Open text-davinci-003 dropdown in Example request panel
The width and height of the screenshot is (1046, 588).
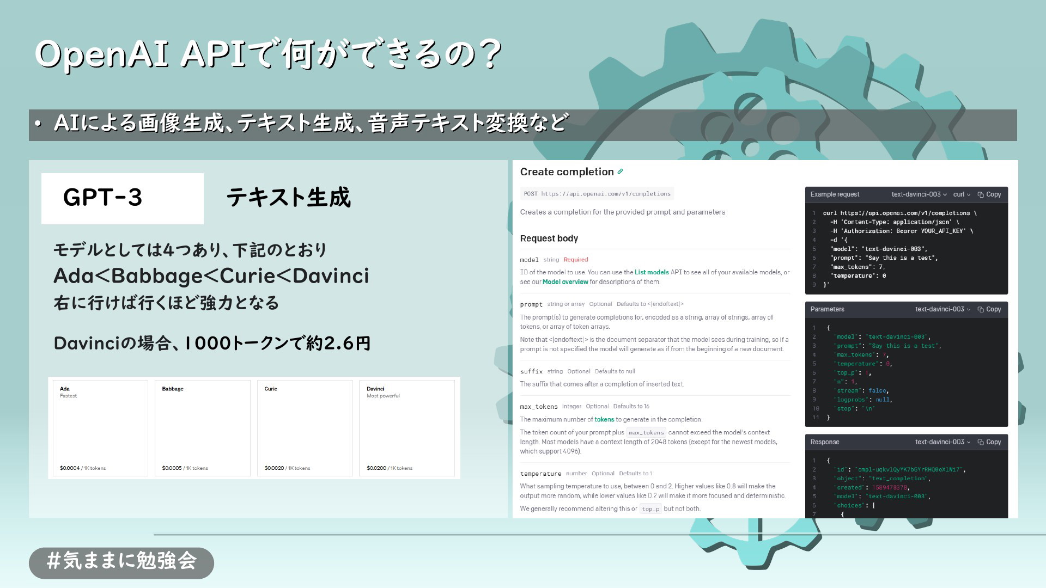pyautogui.click(x=919, y=194)
